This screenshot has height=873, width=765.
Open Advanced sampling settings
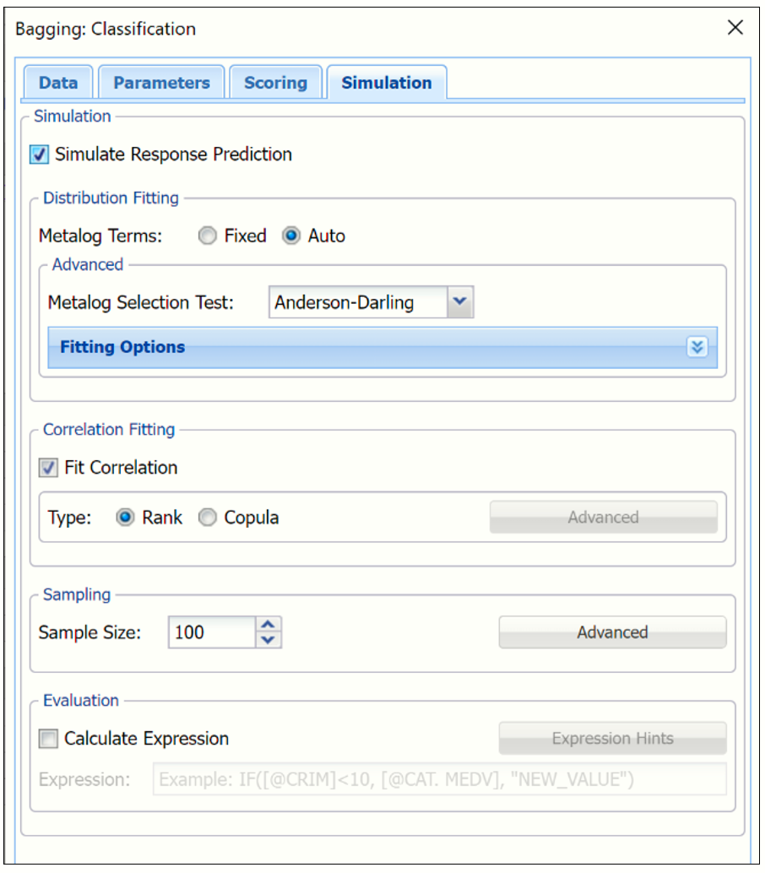pos(612,632)
